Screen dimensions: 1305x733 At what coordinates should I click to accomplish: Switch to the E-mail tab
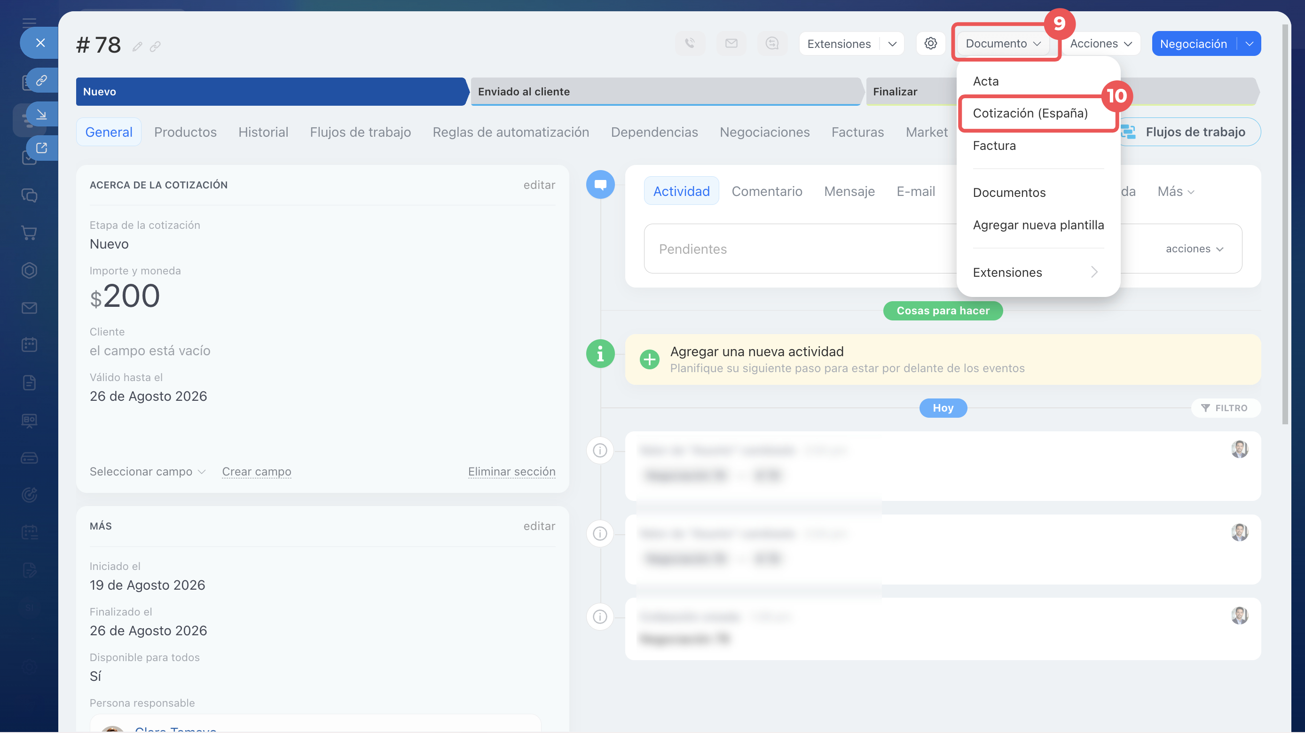(x=916, y=191)
